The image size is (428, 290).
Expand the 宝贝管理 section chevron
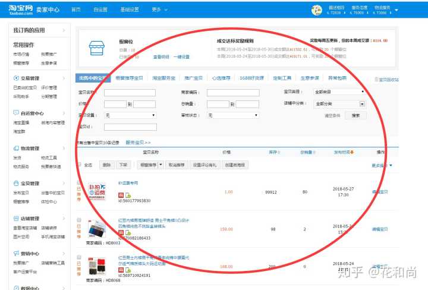pos(64,183)
